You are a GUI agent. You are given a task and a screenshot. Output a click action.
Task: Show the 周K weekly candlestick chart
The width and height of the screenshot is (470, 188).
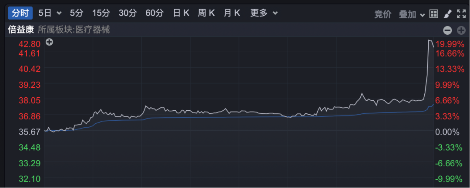pyautogui.click(x=206, y=13)
